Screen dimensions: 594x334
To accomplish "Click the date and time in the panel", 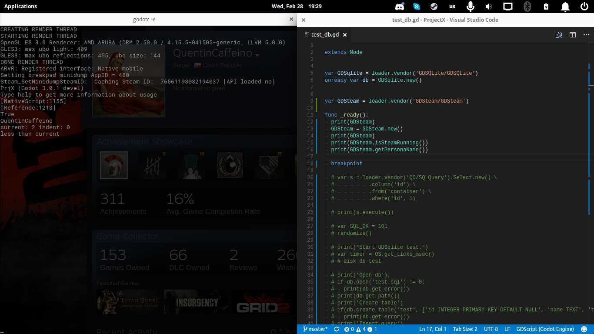I will click(297, 7).
